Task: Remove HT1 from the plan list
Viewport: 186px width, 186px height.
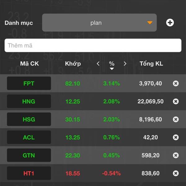Action: pyautogui.click(x=176, y=173)
